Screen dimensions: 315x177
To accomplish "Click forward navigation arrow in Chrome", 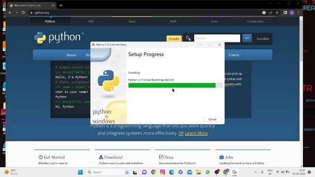I will [x=17, y=12].
